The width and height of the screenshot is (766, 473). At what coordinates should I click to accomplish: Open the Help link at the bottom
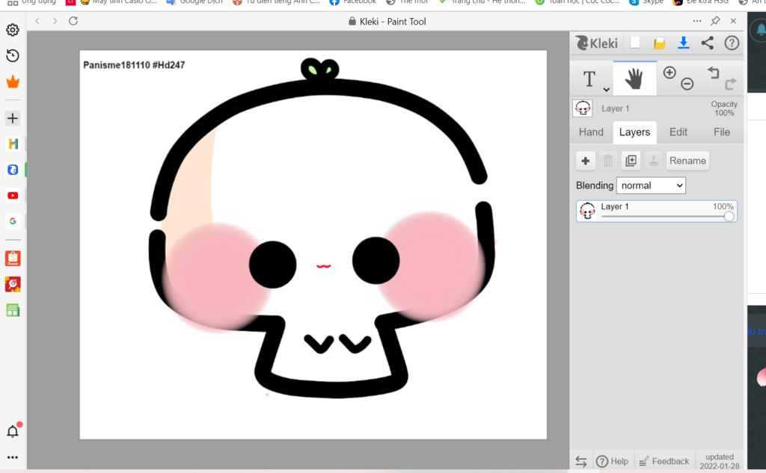click(613, 461)
